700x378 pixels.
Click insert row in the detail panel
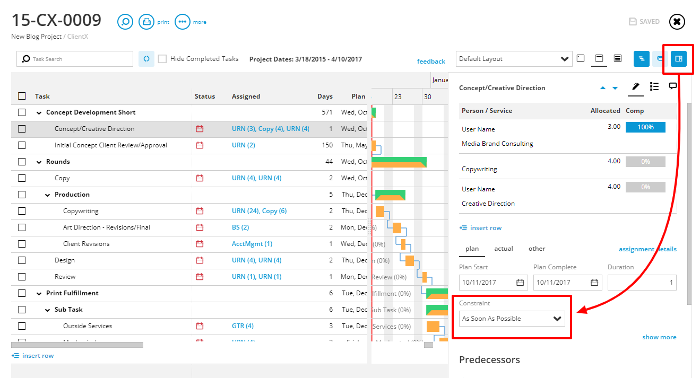pyautogui.click(x=480, y=228)
